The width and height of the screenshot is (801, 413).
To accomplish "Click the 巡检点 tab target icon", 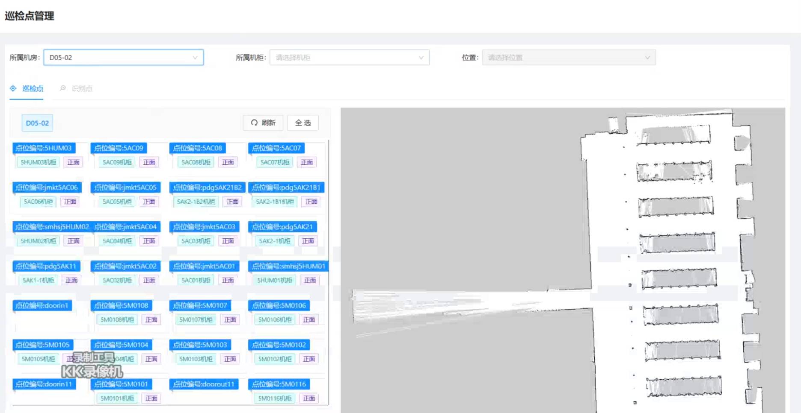I will [13, 88].
